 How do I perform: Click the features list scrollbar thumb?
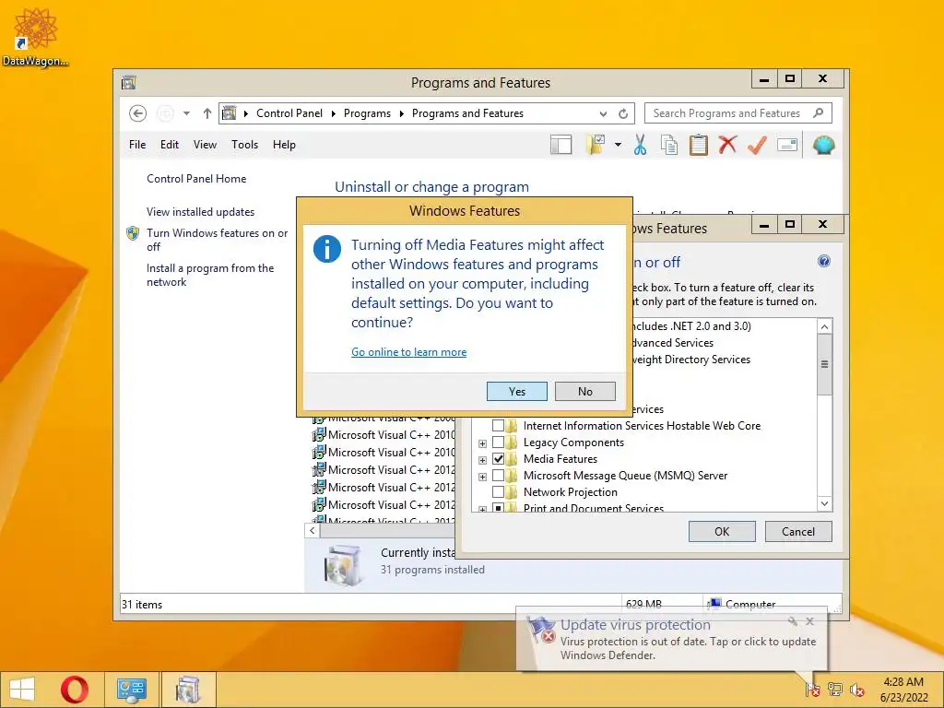pos(824,364)
